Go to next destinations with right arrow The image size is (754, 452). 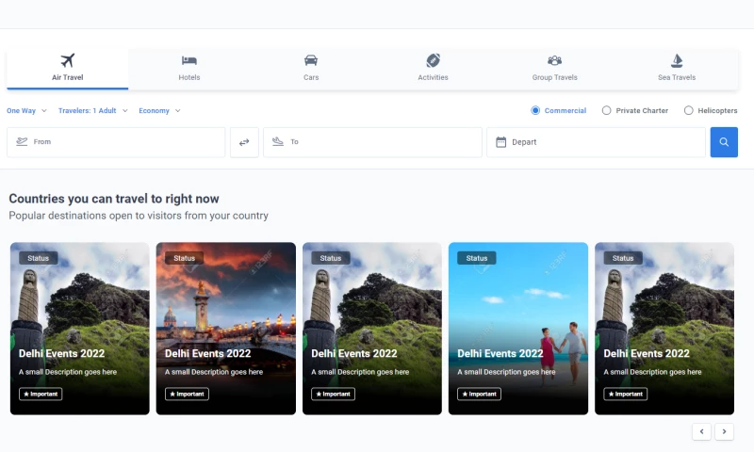724,431
